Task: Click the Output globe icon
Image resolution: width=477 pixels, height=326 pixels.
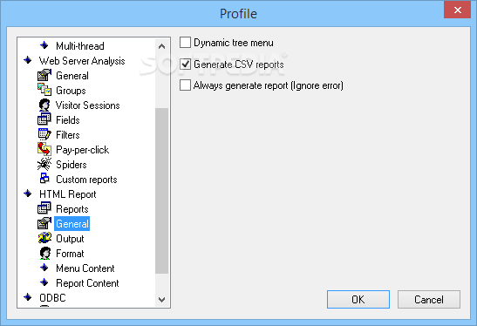Action: click(x=44, y=238)
